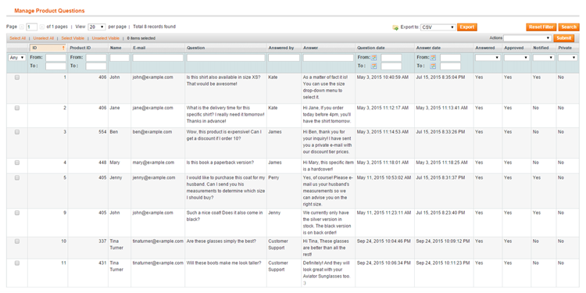Click the Select Visible link
The width and height of the screenshot is (586, 293).
tap(73, 38)
